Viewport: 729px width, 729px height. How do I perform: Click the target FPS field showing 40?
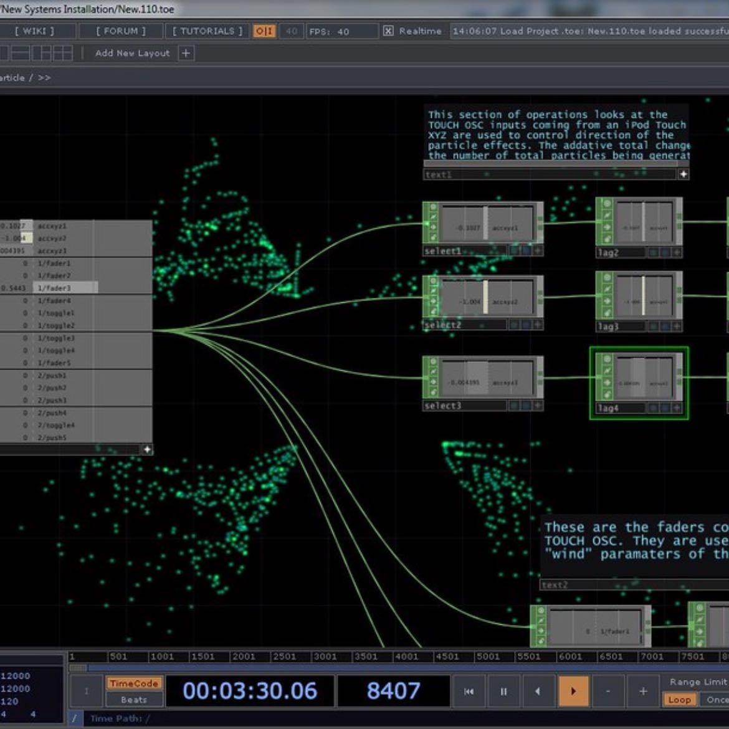pos(292,31)
